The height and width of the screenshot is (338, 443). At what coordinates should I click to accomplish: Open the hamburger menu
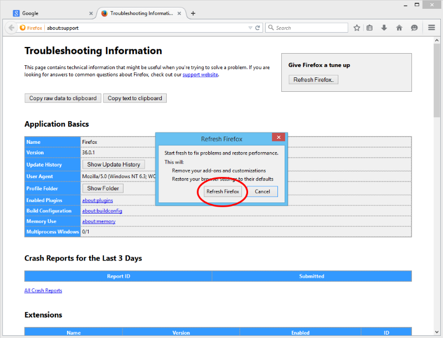pyautogui.click(x=431, y=28)
